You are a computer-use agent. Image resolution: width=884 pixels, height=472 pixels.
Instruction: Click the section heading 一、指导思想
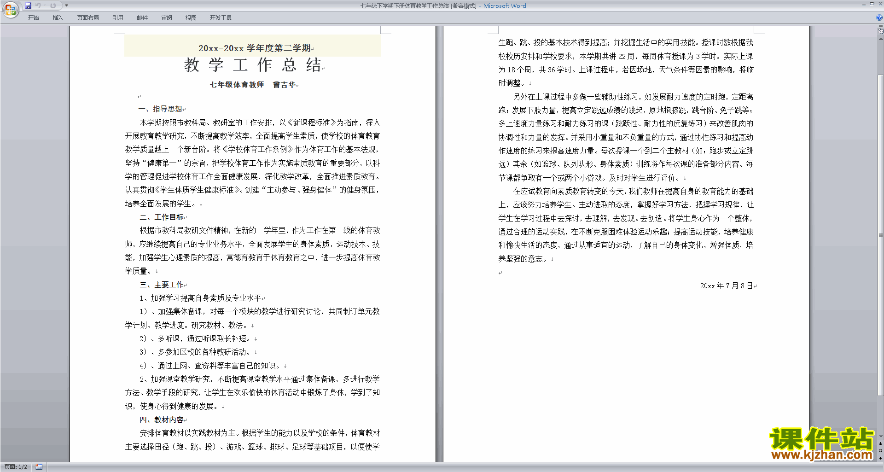160,109
